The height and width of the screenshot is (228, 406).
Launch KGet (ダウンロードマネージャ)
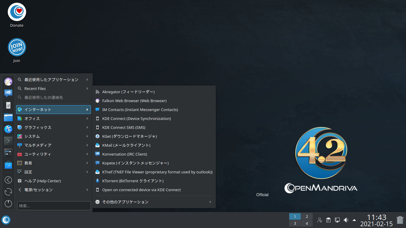tap(154, 136)
